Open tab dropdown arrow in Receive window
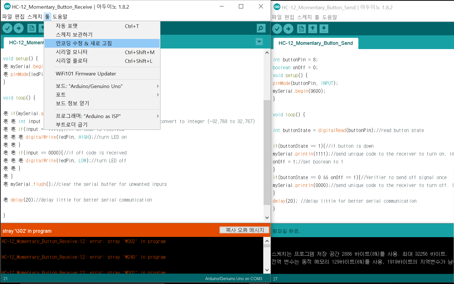The height and width of the screenshot is (284, 454). (x=259, y=42)
